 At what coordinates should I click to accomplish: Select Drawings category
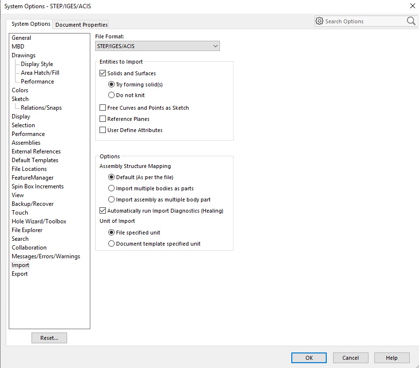pyautogui.click(x=23, y=55)
